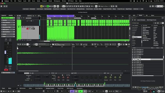Click the macOS Spotlight search icon
165x93 pixels.
coord(149,1)
